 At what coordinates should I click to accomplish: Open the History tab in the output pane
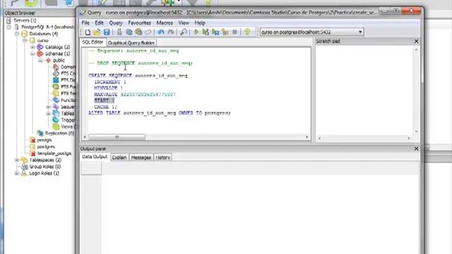point(163,157)
